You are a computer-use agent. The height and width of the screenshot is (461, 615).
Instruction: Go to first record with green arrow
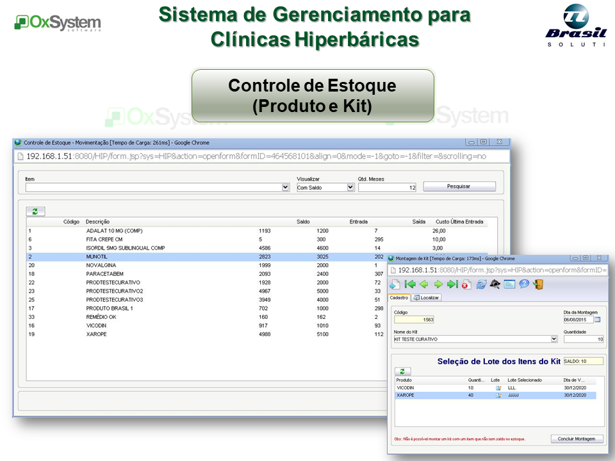tap(410, 284)
